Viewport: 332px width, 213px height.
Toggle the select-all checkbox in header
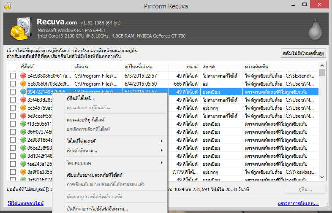13,66
